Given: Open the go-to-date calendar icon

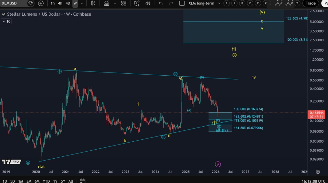Looking at the screenshot, I should (x=83, y=181).
